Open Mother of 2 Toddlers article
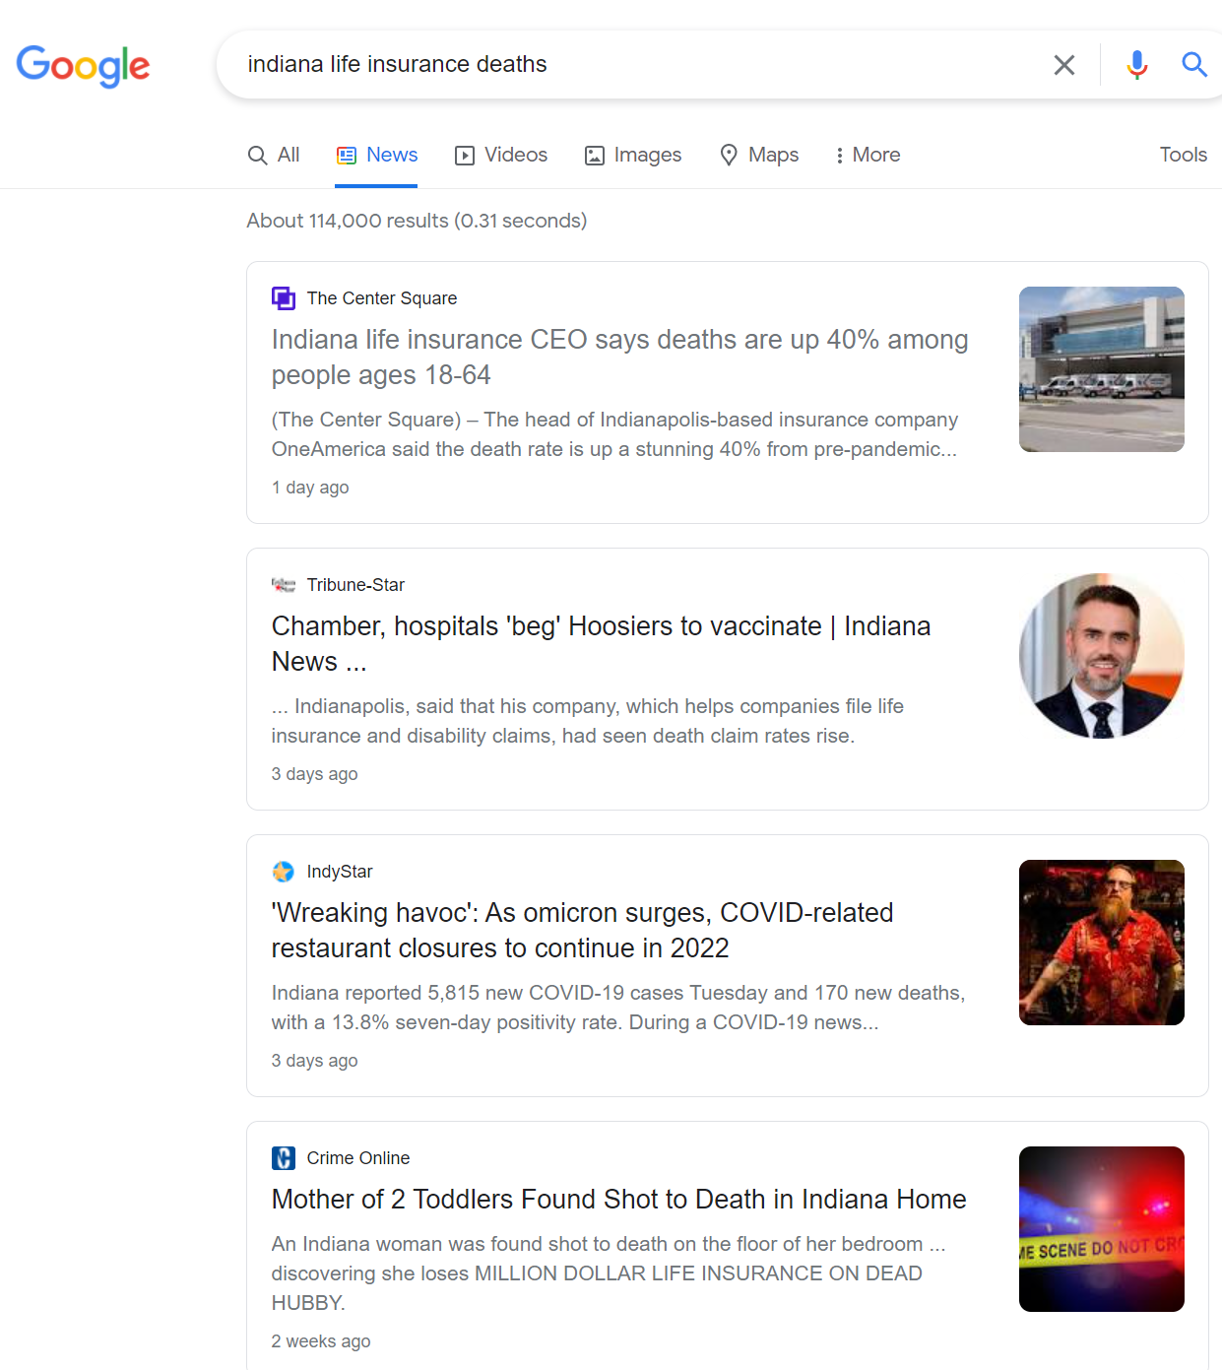The width and height of the screenshot is (1222, 1370). pos(619,1199)
